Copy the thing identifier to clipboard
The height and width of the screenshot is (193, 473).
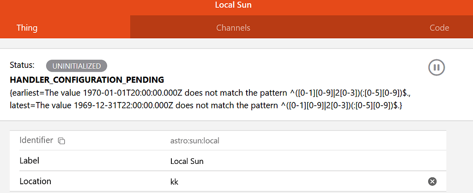61,141
